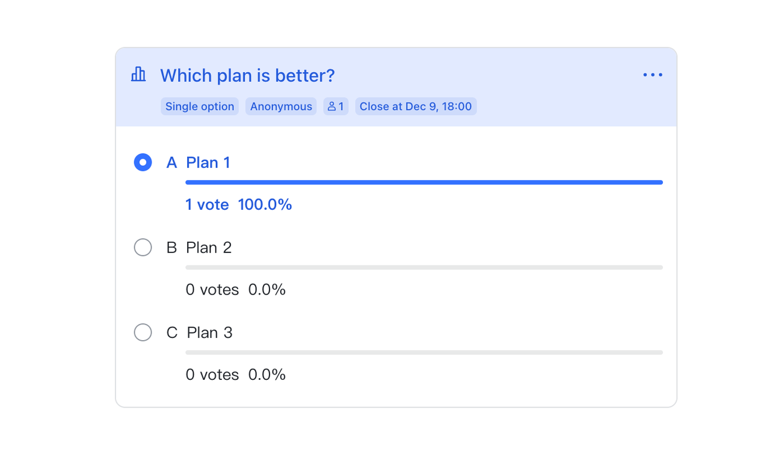Click the participant icon showing 1 voter
This screenshot has height=461, width=770.
(336, 106)
